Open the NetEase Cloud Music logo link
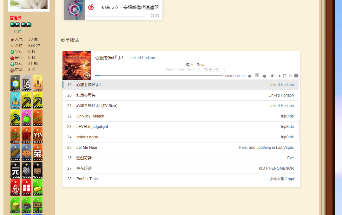This screenshot has width=342, height=215. point(91,7)
